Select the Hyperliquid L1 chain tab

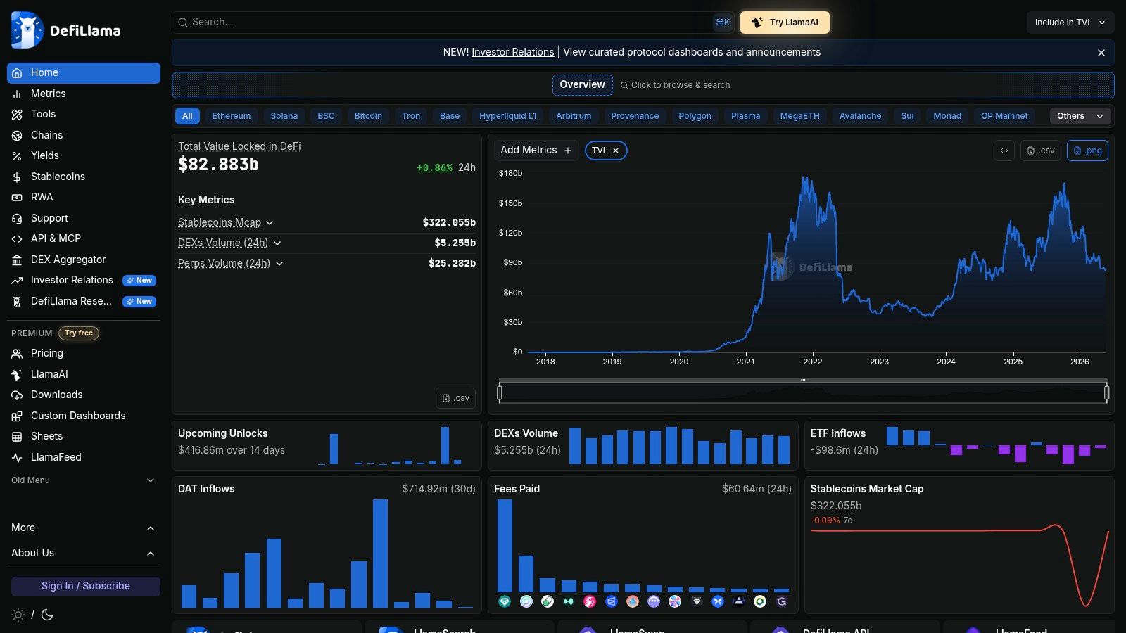[x=508, y=116]
